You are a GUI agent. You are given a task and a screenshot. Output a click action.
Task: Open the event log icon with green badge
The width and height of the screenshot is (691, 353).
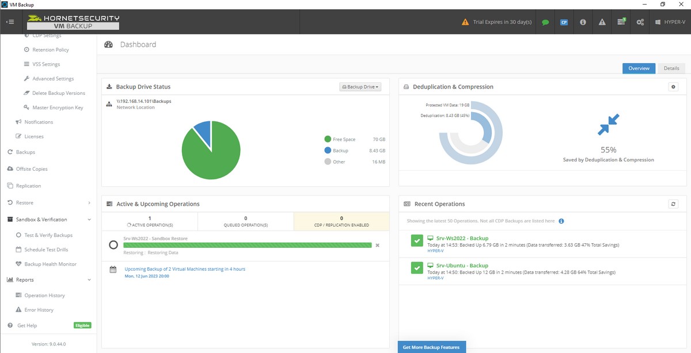[621, 22]
